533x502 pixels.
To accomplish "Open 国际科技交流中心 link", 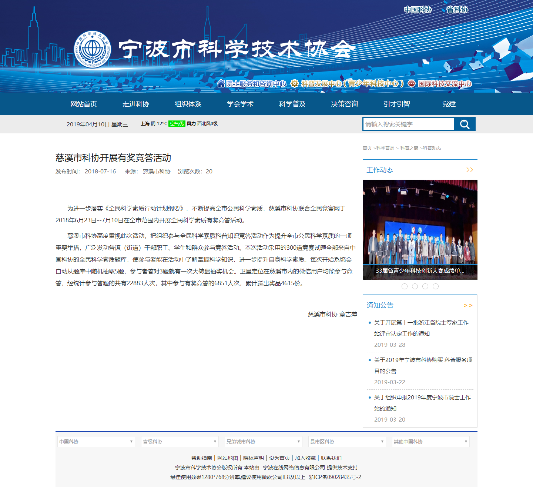I will coord(445,84).
